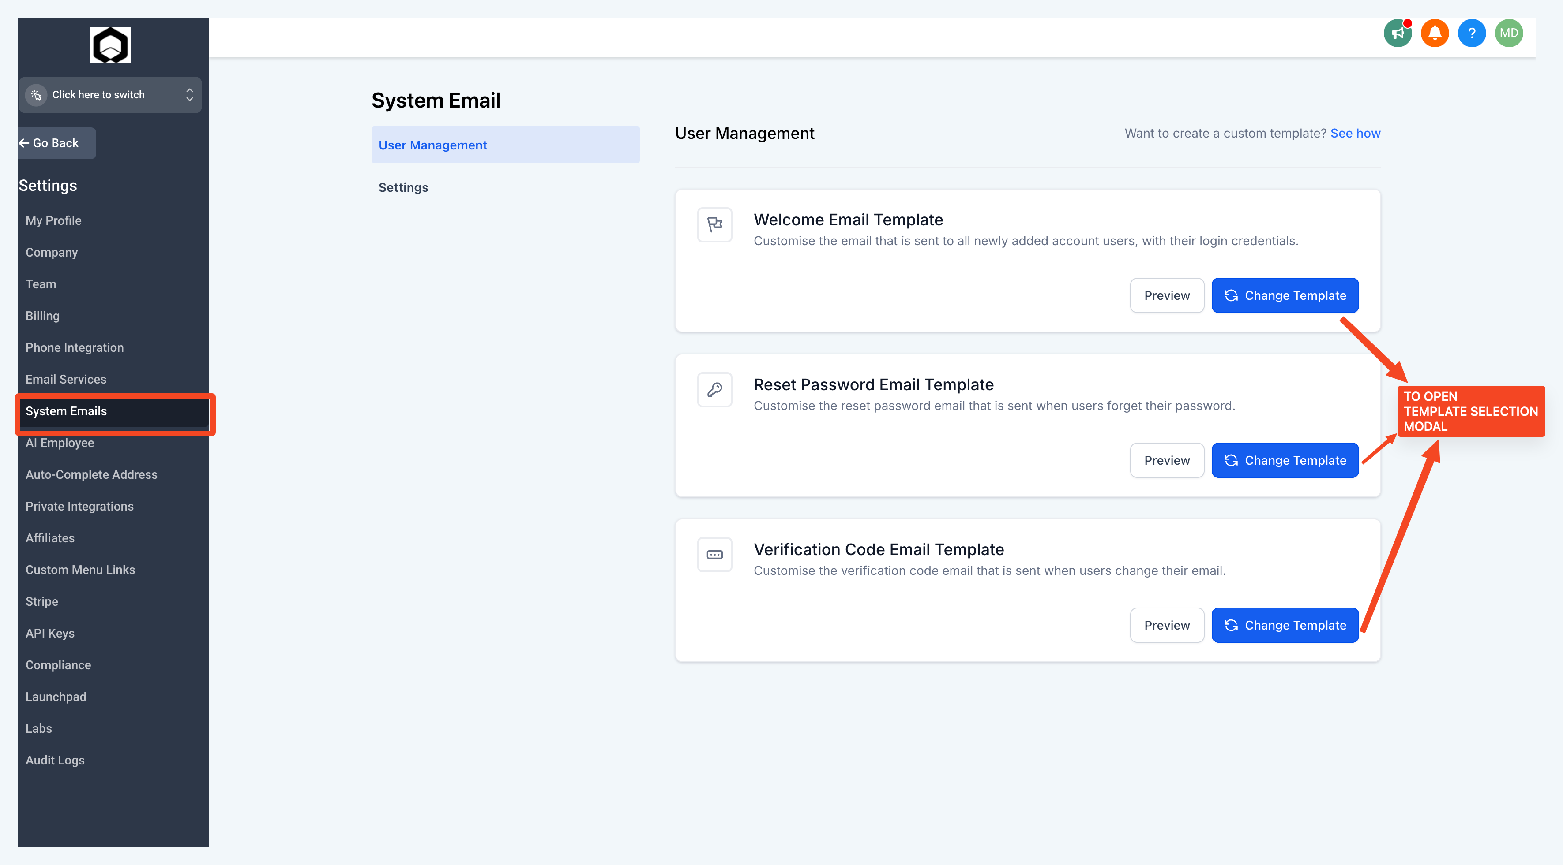Viewport: 1563px width, 865px height.
Task: Click the flag icon for Welcome Email
Action: point(714,225)
